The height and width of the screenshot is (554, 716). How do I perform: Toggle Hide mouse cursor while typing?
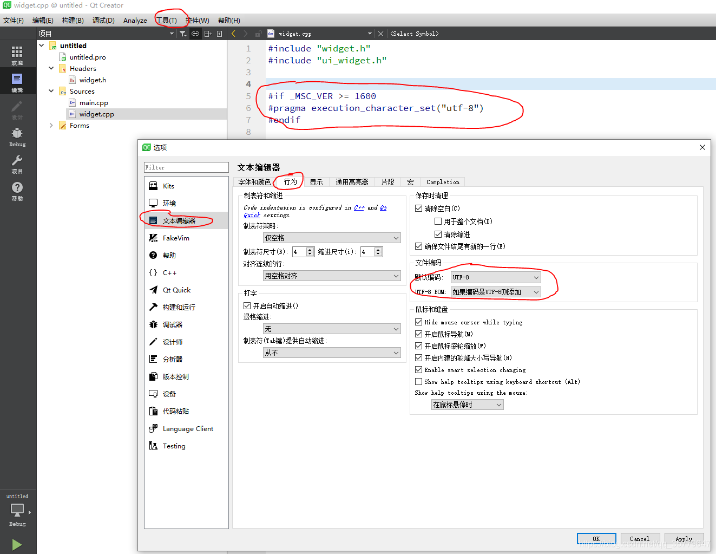[418, 322]
